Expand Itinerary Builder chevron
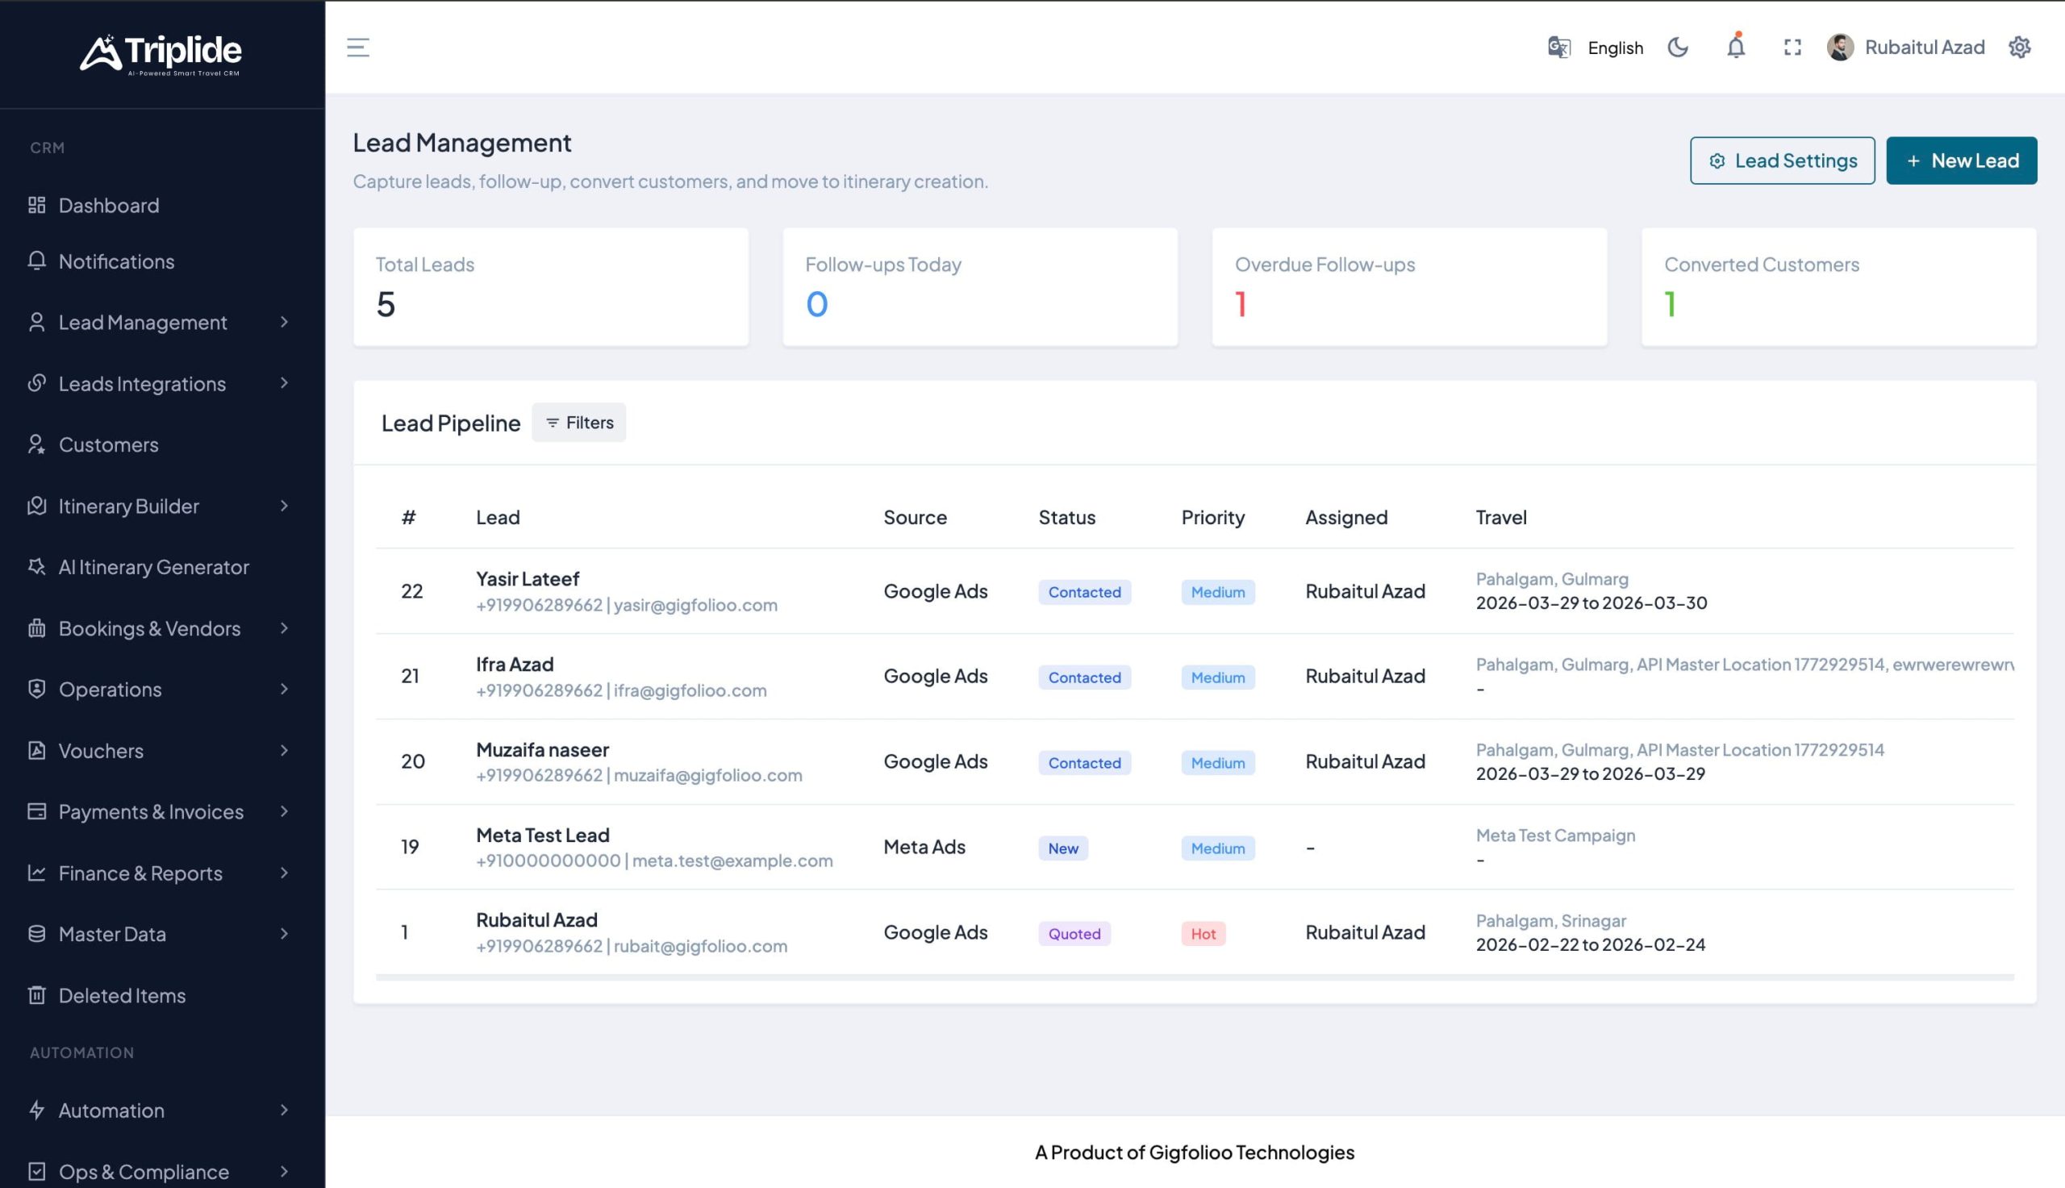Screen dimensions: 2065x1188 click(284, 506)
